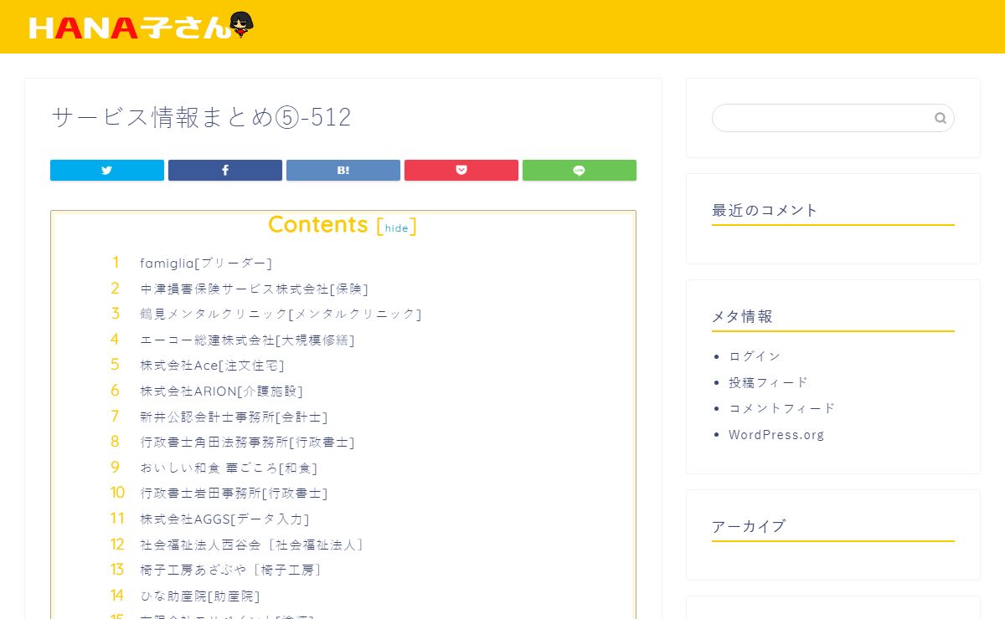Open contents item エーコー総建株式会社[大規模修繕]

coord(248,340)
